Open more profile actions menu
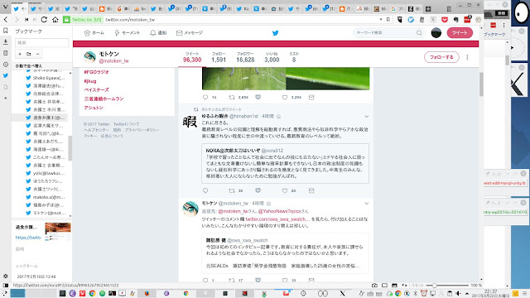This screenshot has width=530, height=298. tap(467, 57)
